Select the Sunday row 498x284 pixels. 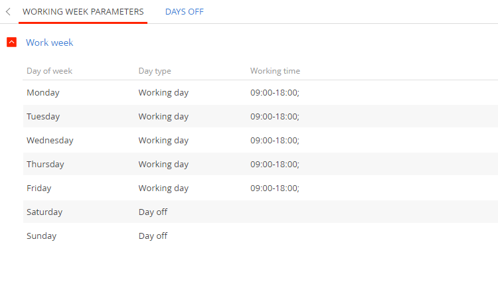coord(260,236)
